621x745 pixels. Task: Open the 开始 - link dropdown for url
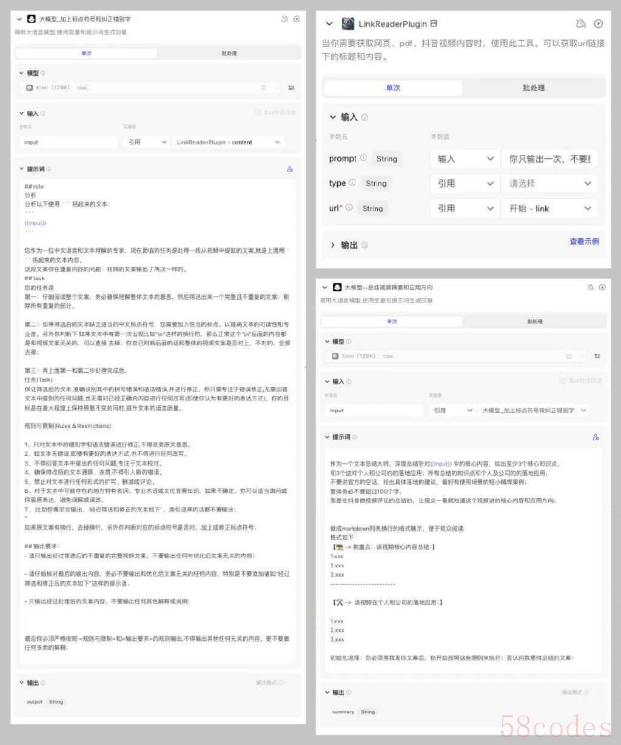point(549,209)
